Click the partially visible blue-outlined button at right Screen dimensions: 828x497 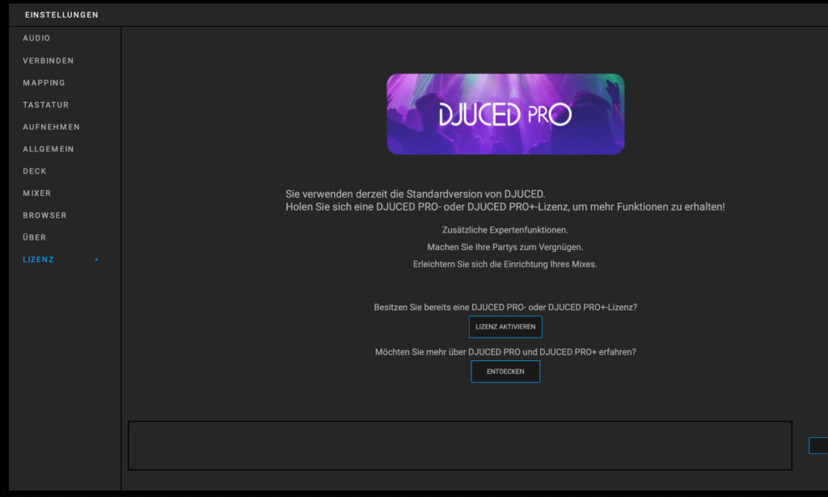pyautogui.click(x=818, y=446)
